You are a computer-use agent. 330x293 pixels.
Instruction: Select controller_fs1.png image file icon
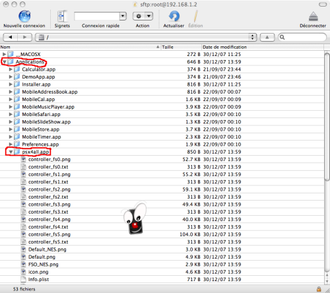click(x=23, y=174)
